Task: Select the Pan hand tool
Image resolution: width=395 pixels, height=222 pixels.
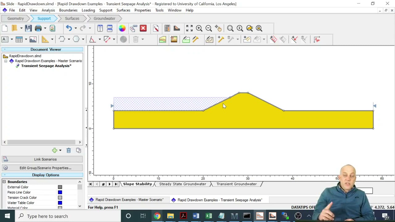Action: (x=218, y=28)
